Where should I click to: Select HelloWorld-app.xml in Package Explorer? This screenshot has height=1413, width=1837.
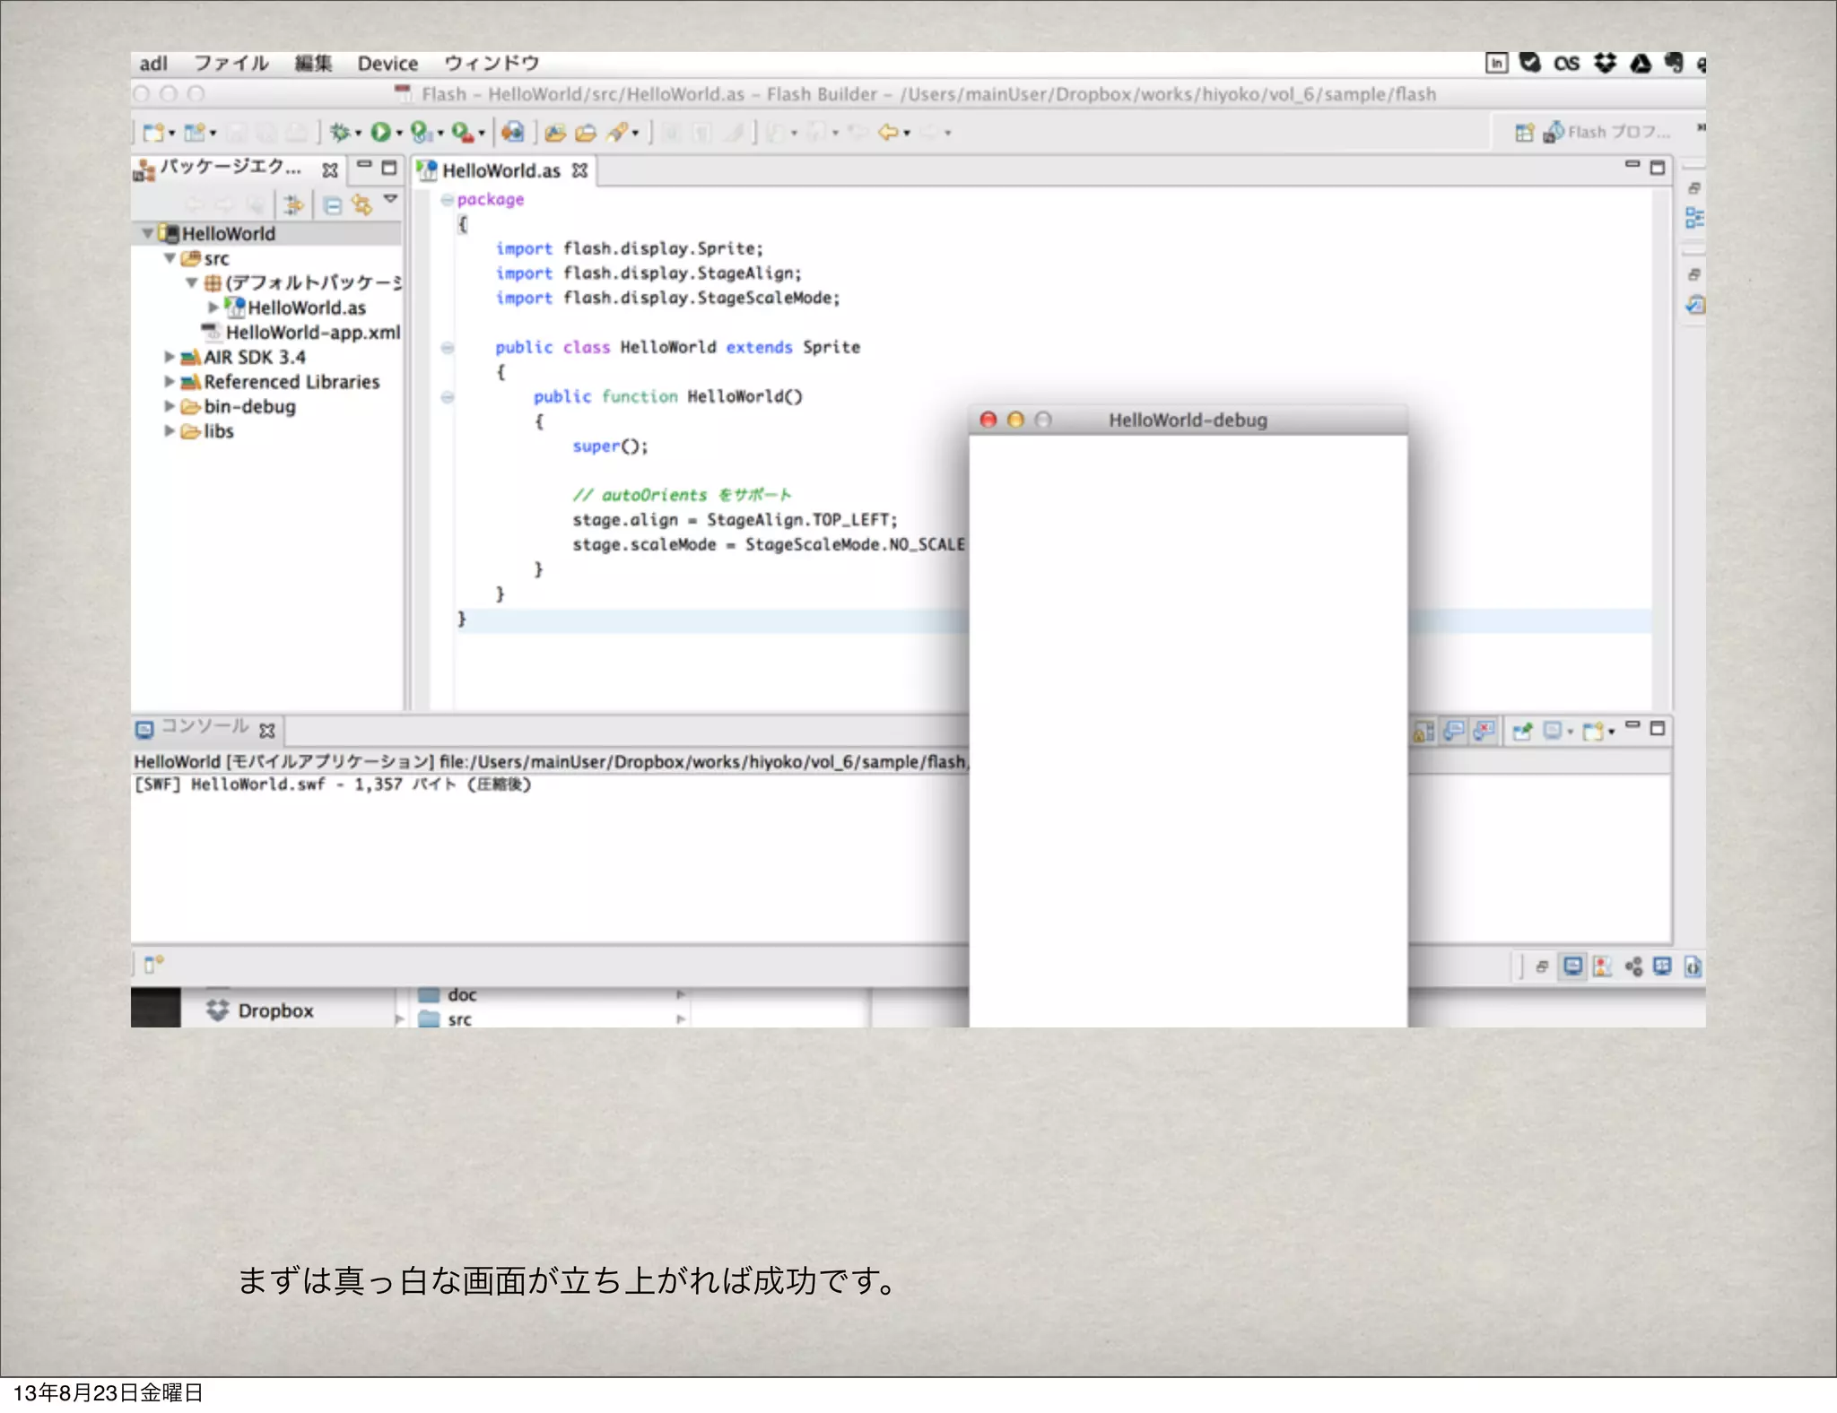point(311,333)
